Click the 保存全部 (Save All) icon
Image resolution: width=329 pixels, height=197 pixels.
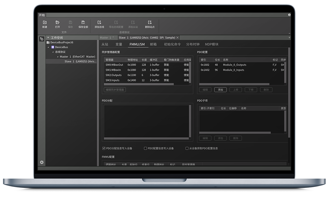[x=83, y=23]
